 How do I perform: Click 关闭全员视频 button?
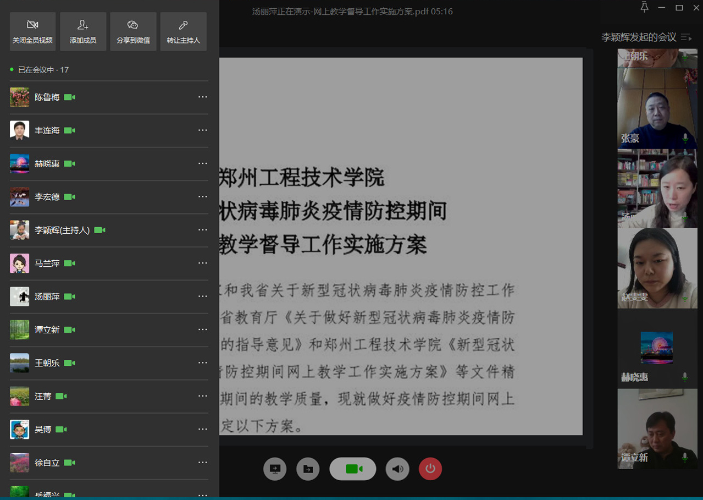coord(33,32)
